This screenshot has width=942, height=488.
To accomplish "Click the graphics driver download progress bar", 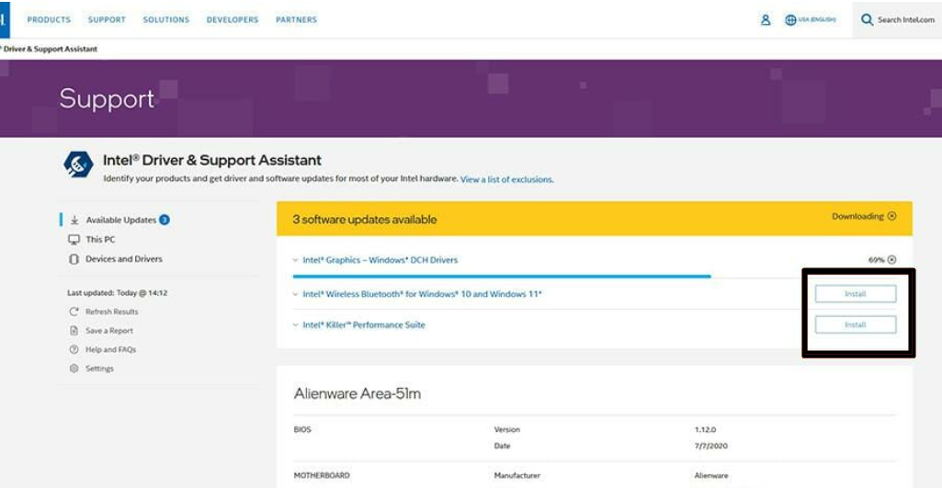I will (501, 275).
